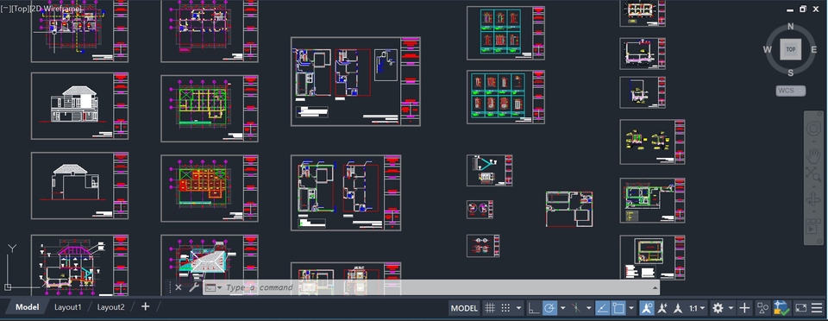Disable Object Snap Tracking
The width and height of the screenshot is (828, 321).
pyautogui.click(x=602, y=308)
